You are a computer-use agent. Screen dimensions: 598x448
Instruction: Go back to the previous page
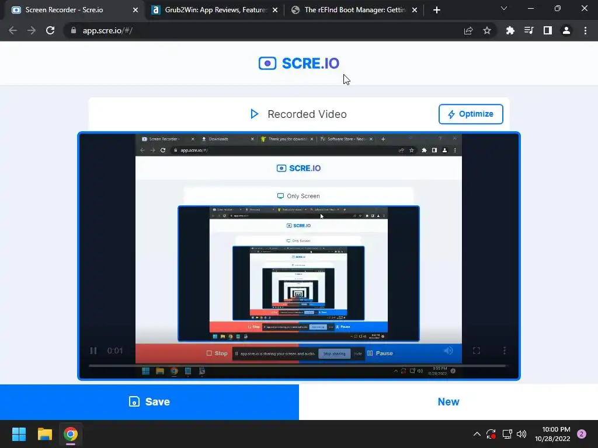tap(13, 30)
